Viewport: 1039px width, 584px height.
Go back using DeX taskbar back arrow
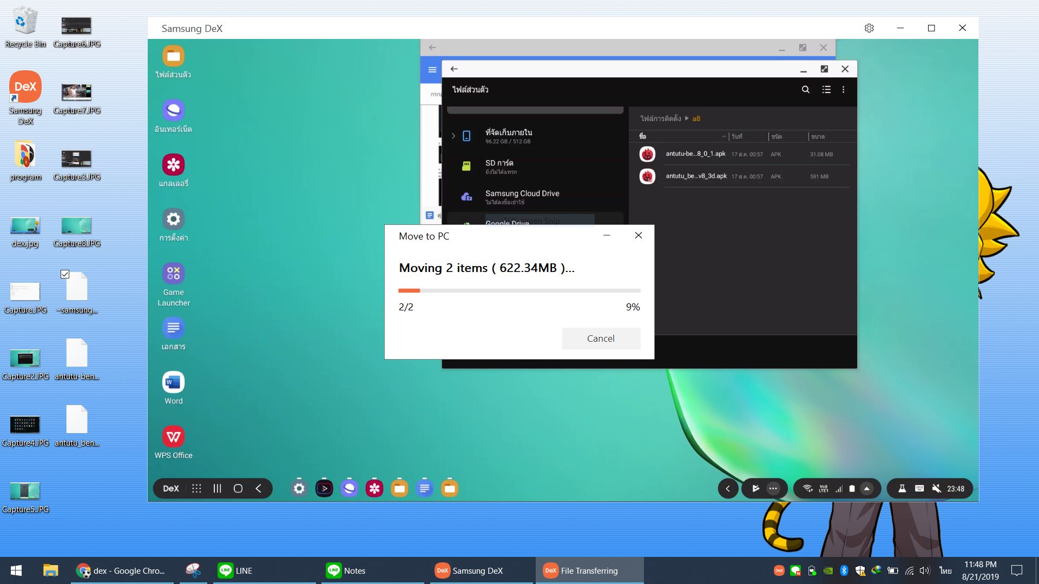click(259, 488)
